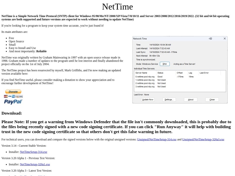This screenshot has width=235, height=176.
Task: Open the Unsigned/NetTimeSetup-314.exe link
Action: point(157,140)
